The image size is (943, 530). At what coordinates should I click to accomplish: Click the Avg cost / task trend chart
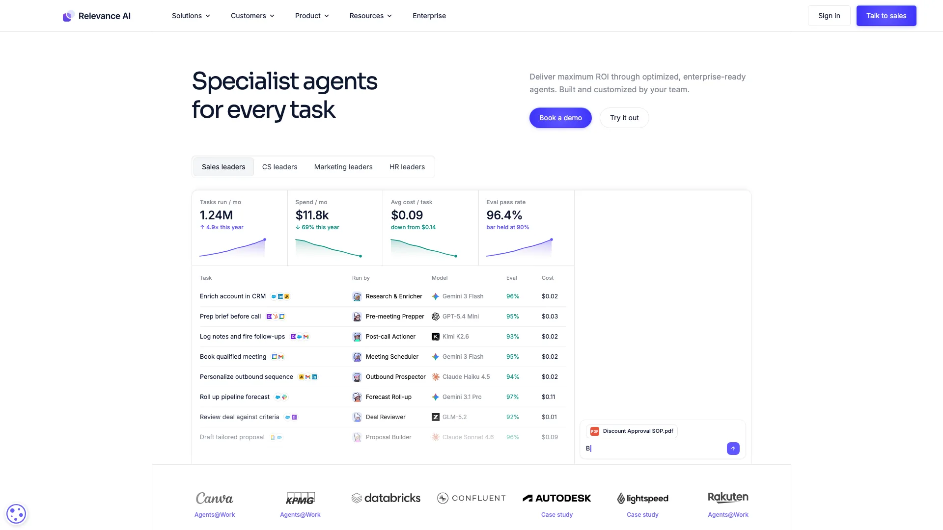[x=424, y=248]
